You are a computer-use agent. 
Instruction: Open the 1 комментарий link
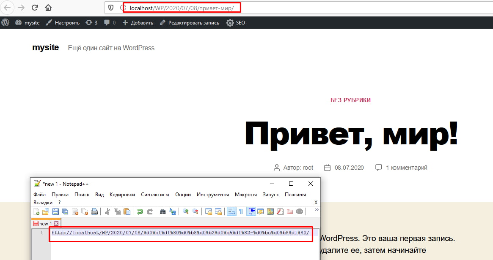point(407,168)
